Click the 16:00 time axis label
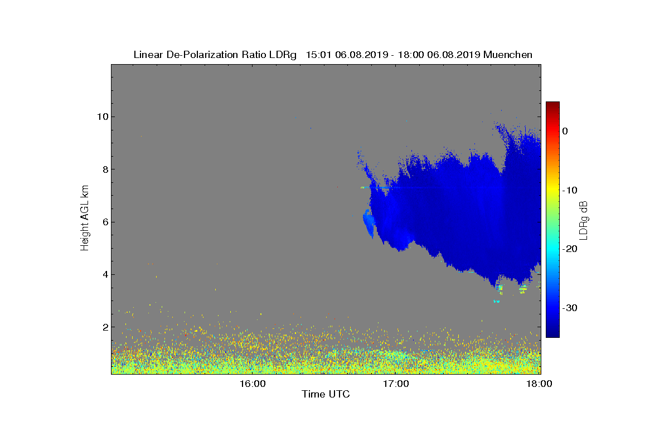 (x=253, y=384)
